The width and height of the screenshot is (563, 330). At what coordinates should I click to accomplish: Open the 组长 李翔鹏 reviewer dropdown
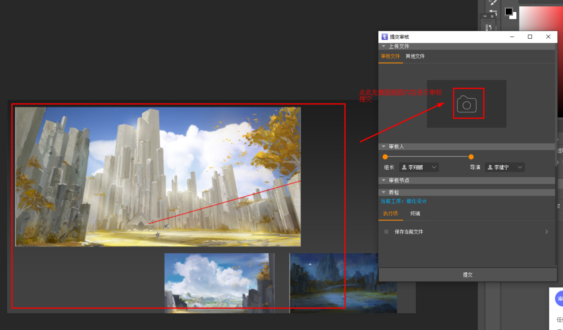click(x=419, y=167)
